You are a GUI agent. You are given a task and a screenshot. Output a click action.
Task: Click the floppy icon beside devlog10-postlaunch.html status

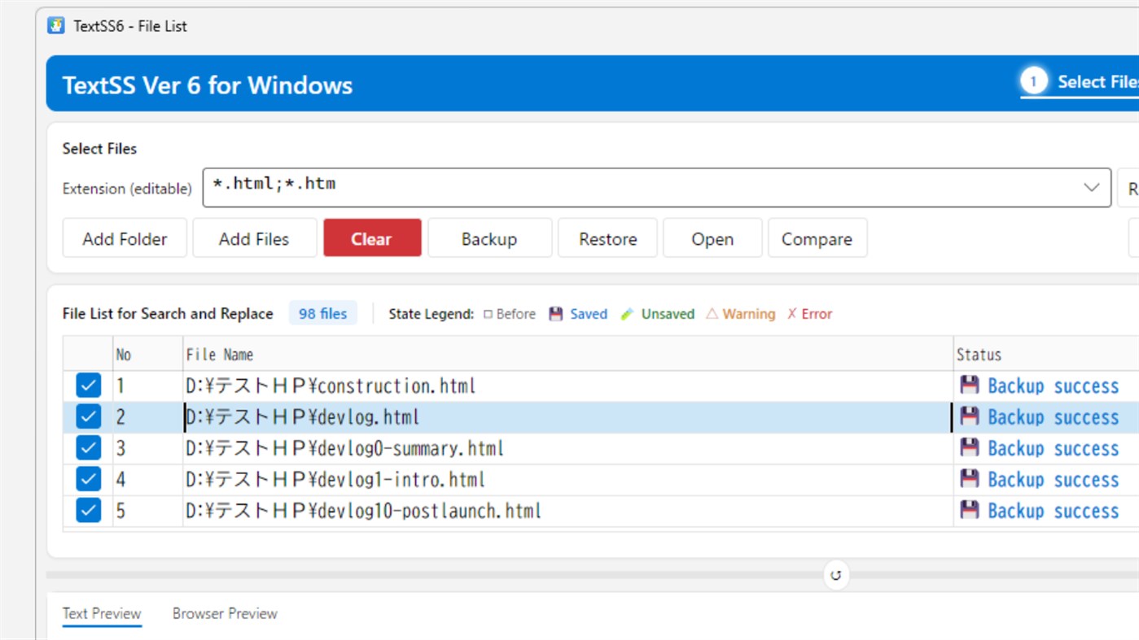point(969,510)
